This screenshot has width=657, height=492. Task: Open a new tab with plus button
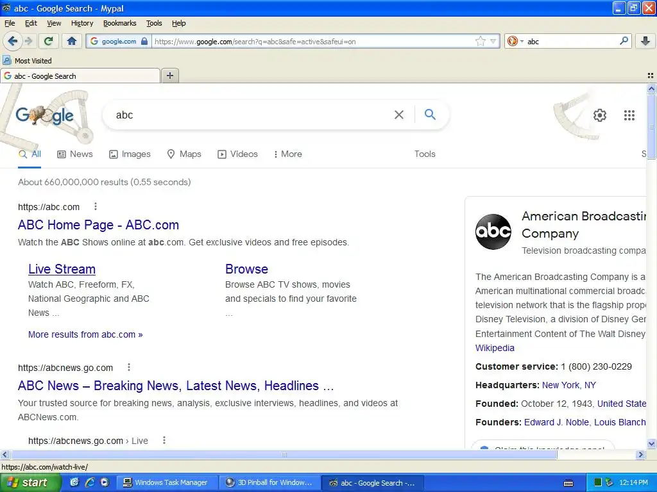pyautogui.click(x=169, y=76)
